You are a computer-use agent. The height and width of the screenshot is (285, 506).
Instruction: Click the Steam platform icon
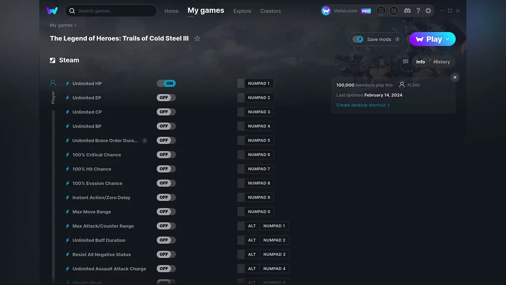(52, 60)
